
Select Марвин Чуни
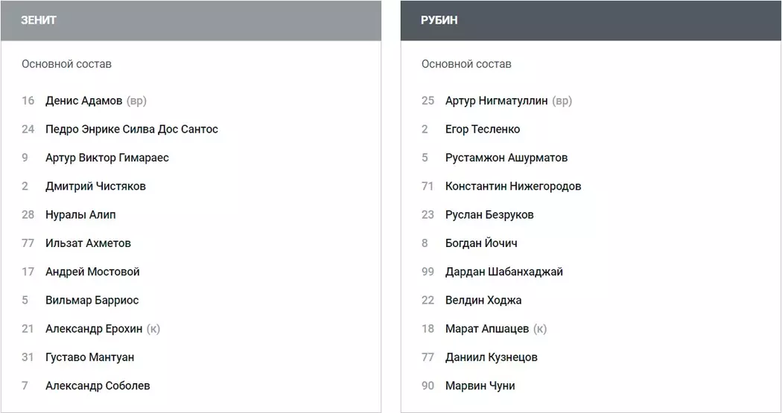coord(480,385)
